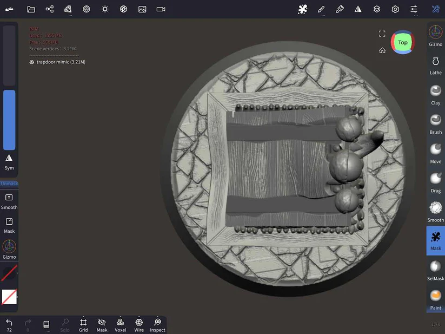Toggle the blue Tools wrench panel
This screenshot has height=334, width=445.
click(436, 9)
